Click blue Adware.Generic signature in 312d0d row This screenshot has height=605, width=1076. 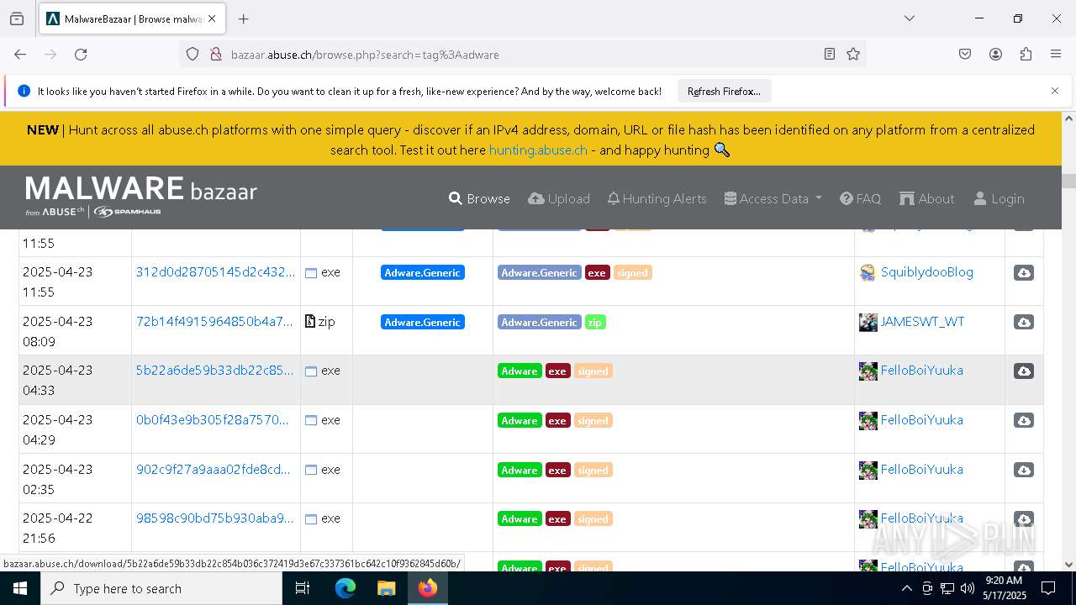422,272
